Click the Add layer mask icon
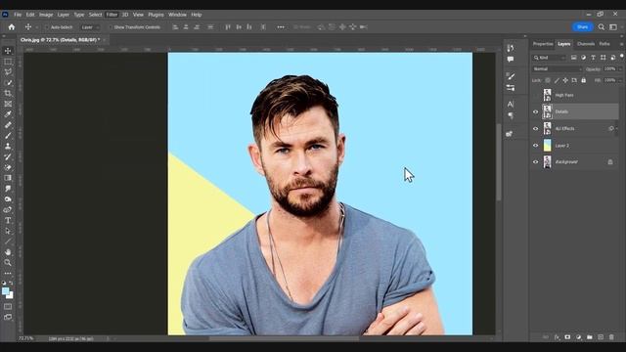Image resolution: width=626 pixels, height=352 pixels. point(567,337)
